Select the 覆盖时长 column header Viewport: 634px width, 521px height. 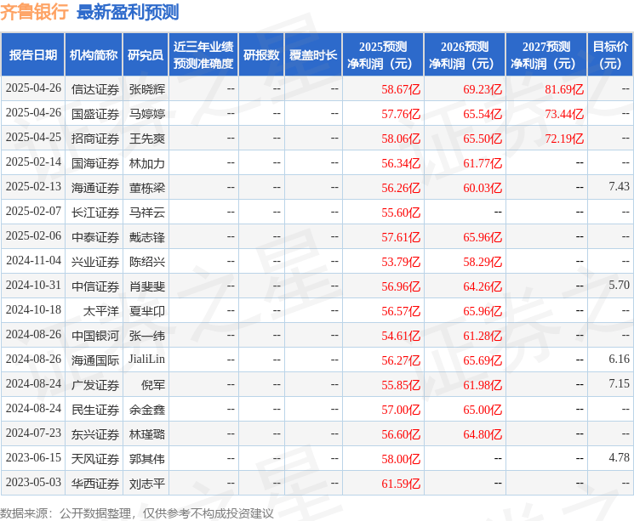313,54
